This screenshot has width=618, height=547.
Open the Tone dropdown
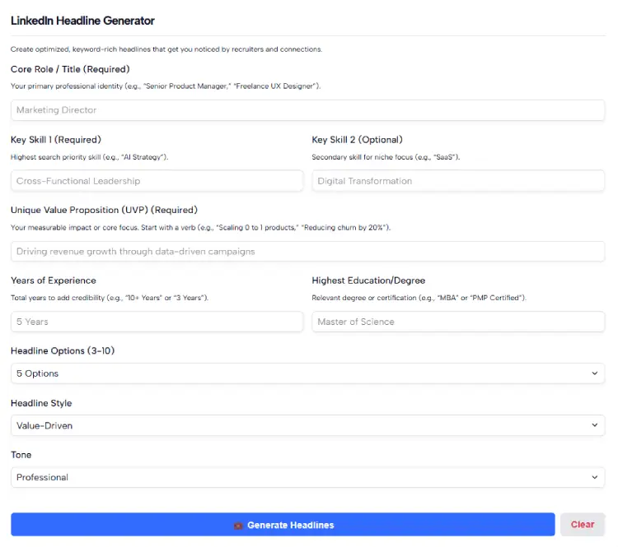pyautogui.click(x=308, y=477)
